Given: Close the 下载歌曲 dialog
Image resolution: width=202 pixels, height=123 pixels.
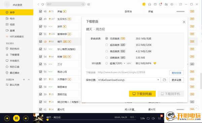Looking at the screenshot, I should tap(184, 22).
